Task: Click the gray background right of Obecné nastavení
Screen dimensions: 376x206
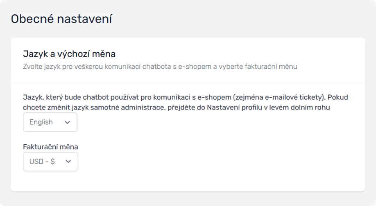Action: click(x=246, y=19)
